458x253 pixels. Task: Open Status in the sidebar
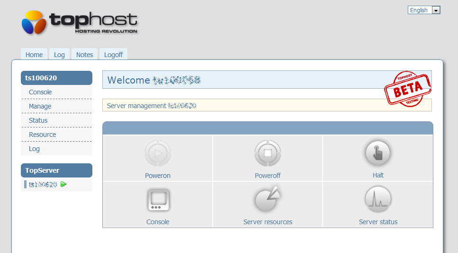click(38, 120)
